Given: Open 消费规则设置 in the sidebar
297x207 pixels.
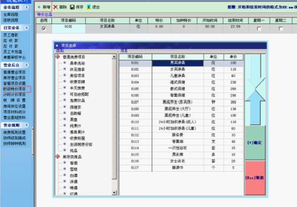Looking at the screenshot, I should 14,132.
